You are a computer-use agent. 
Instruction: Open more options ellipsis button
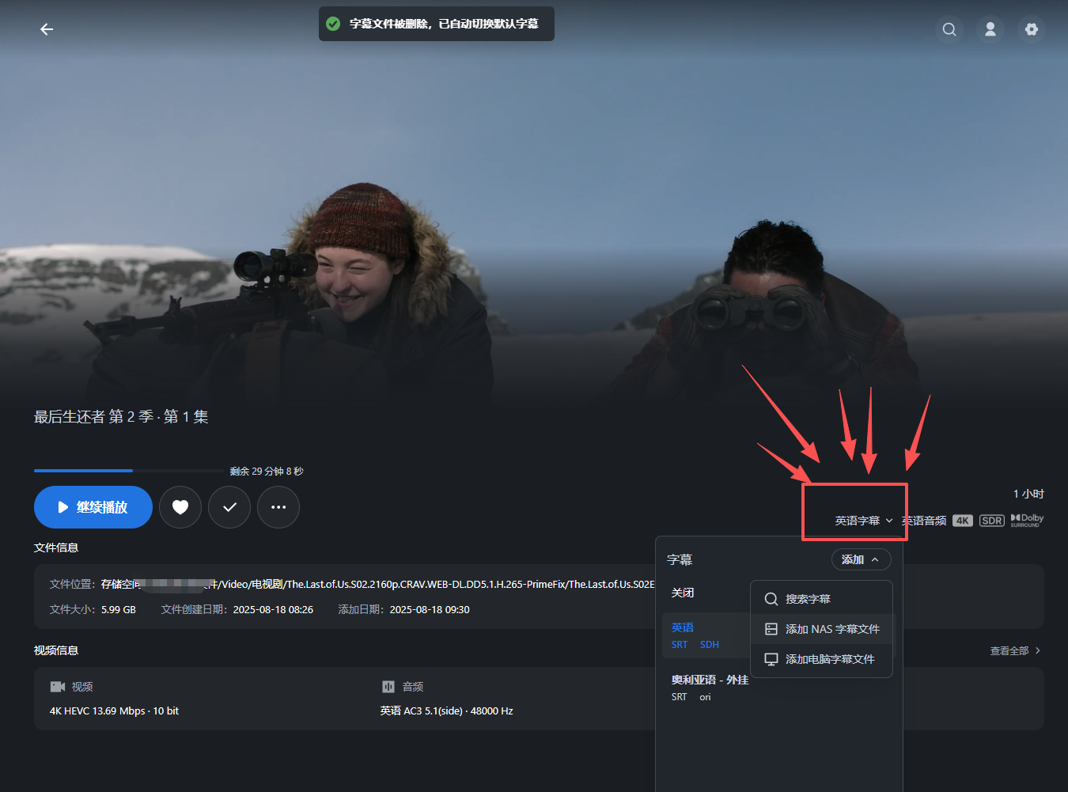[x=278, y=507]
